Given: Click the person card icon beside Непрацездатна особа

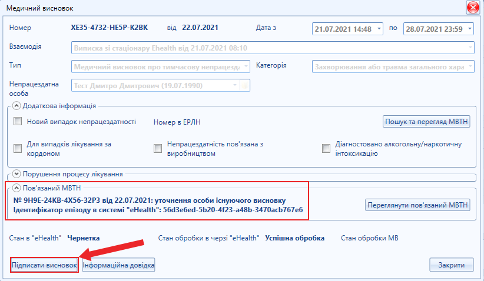Looking at the screenshot, I should (x=244, y=85).
